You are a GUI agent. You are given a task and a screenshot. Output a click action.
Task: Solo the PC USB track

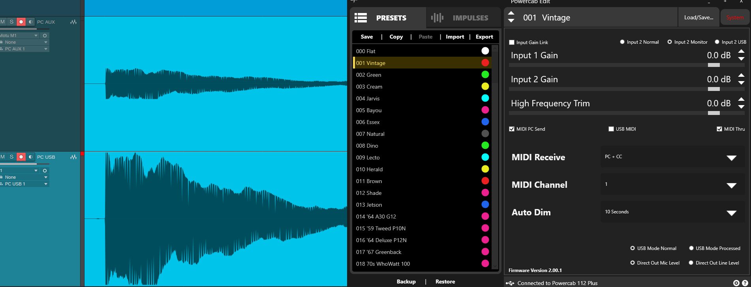pos(12,157)
